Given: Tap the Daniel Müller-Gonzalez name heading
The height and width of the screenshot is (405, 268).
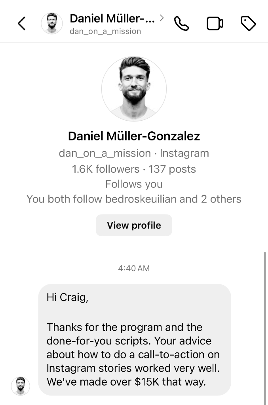Looking at the screenshot, I should pyautogui.click(x=134, y=136).
